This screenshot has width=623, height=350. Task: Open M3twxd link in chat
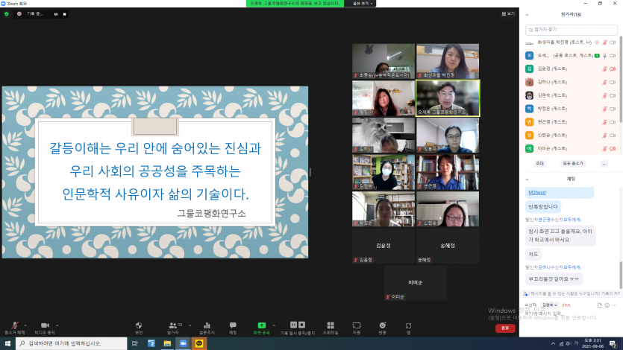click(x=536, y=192)
